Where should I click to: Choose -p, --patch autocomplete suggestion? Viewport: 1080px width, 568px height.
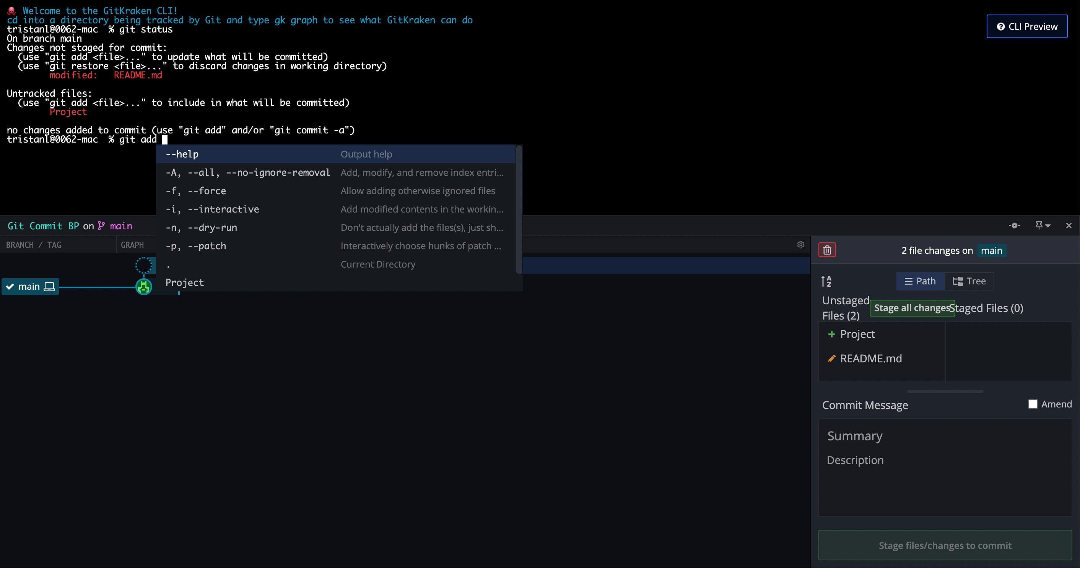coord(336,246)
